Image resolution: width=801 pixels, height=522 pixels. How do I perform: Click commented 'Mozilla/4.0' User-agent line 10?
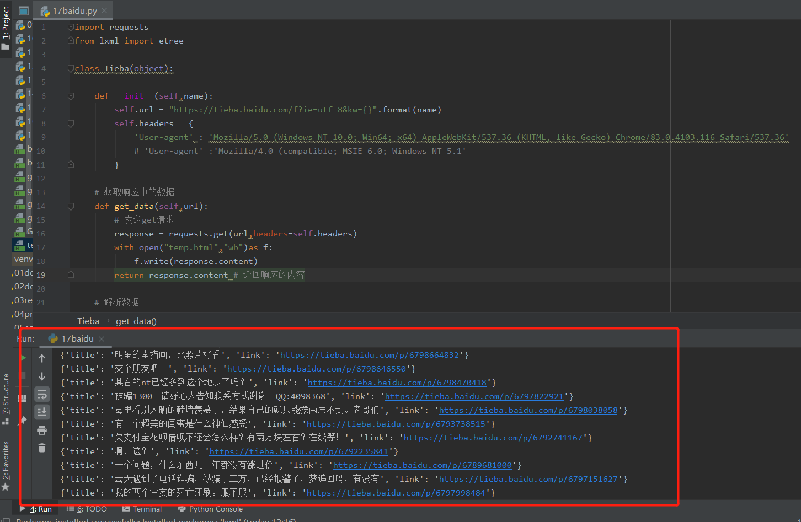(x=300, y=151)
